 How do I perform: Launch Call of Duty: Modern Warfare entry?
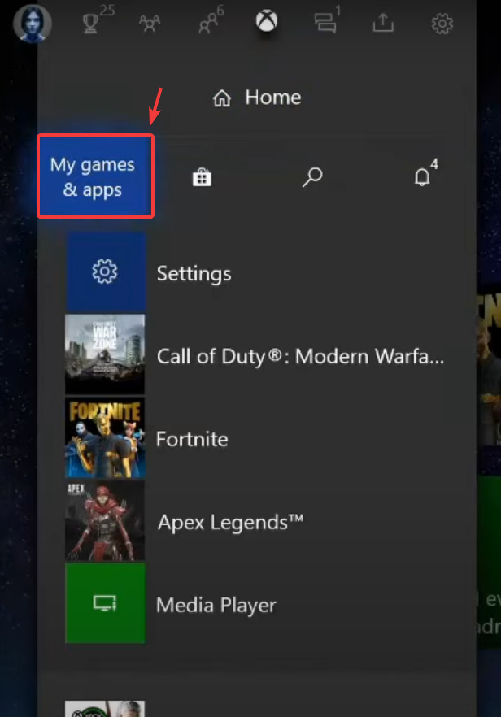[300, 356]
